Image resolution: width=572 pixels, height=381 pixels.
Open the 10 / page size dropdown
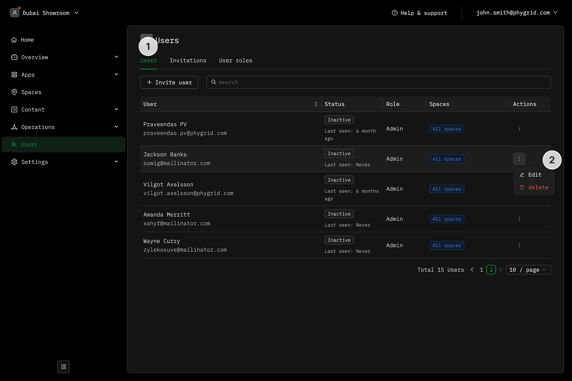[528, 270]
